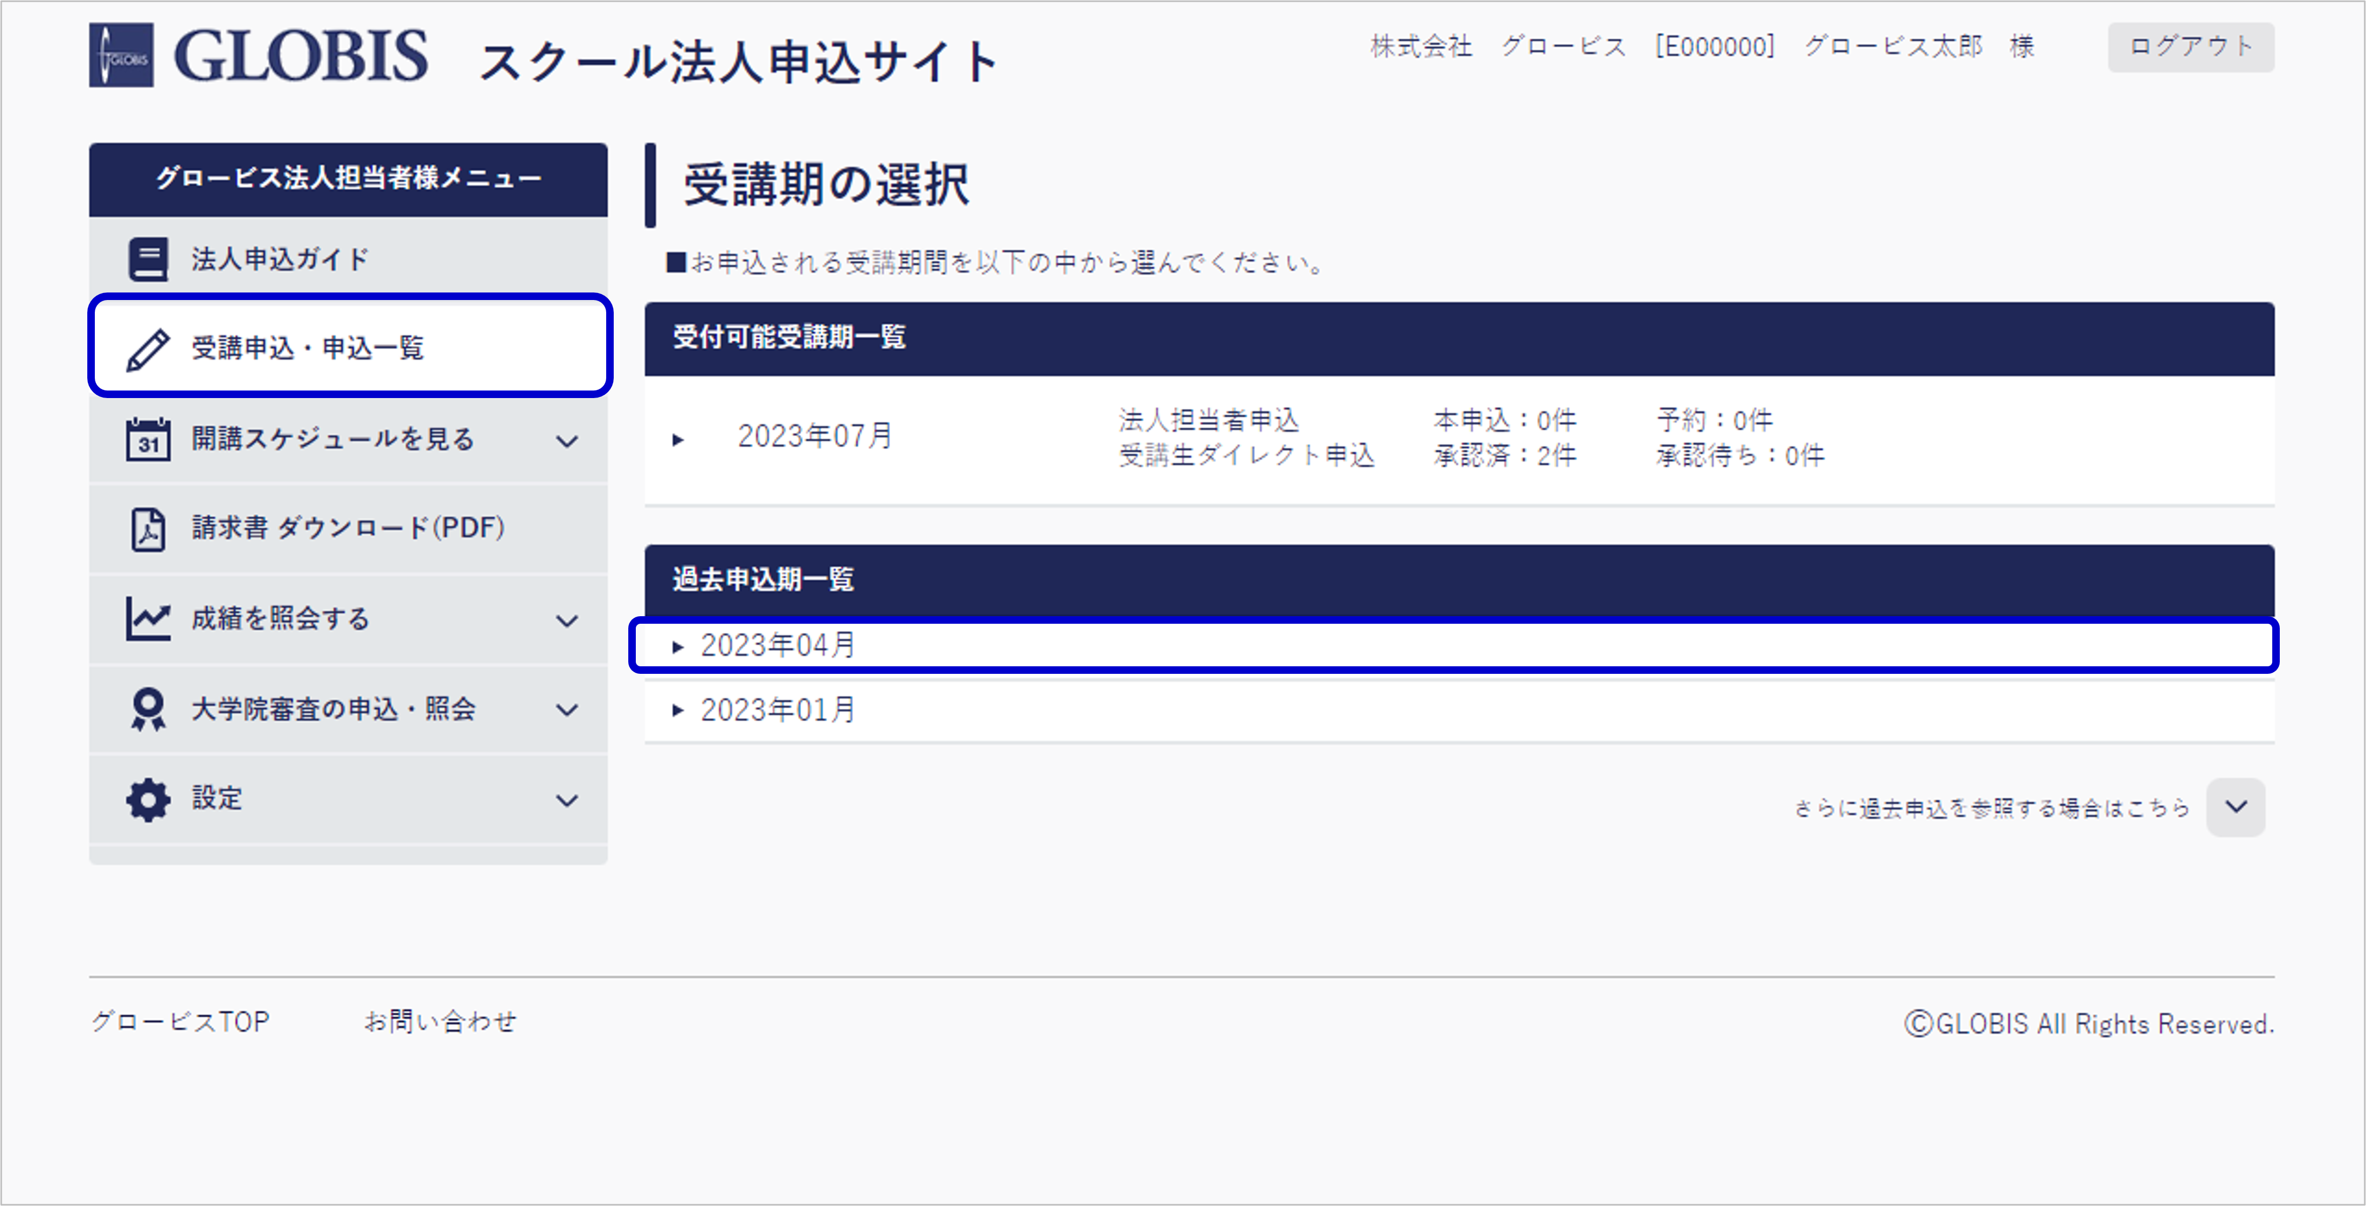Click the gear icon for 設定
The height and width of the screenshot is (1206, 2366).
pyautogui.click(x=148, y=799)
